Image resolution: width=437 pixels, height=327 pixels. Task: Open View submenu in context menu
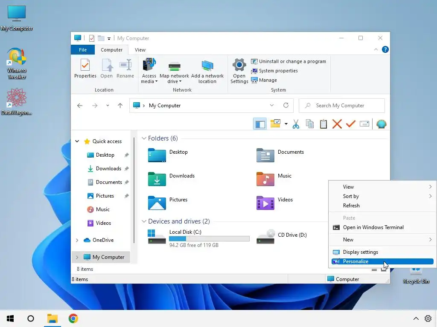[x=382, y=187]
